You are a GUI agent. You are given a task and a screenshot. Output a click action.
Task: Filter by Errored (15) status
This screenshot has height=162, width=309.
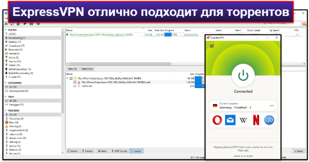point(32,77)
